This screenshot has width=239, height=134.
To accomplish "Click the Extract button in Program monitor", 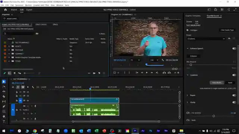I will pos(169,73).
